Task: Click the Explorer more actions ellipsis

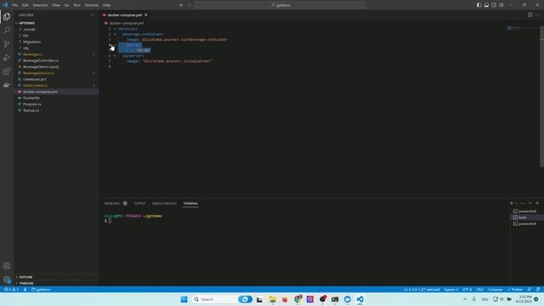Action: pos(93,15)
